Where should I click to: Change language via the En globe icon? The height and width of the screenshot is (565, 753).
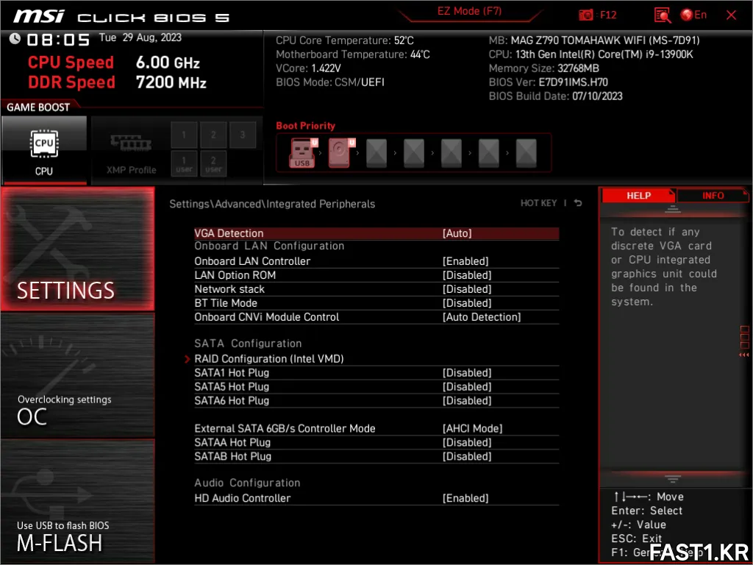(x=693, y=15)
